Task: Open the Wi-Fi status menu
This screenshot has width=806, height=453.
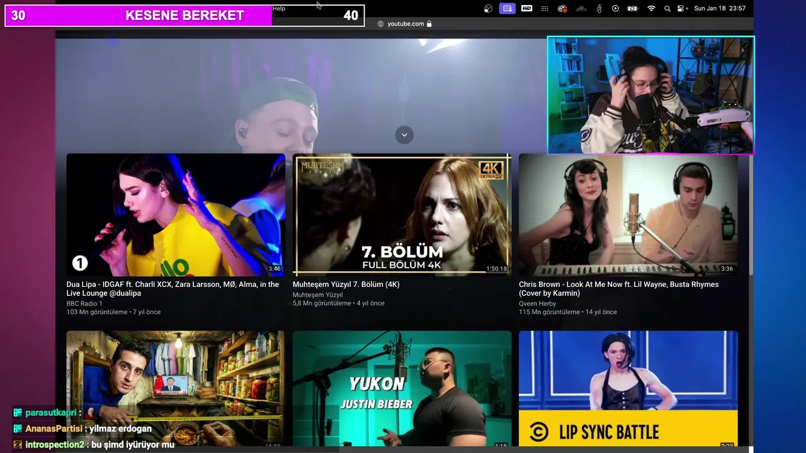Action: click(x=651, y=8)
